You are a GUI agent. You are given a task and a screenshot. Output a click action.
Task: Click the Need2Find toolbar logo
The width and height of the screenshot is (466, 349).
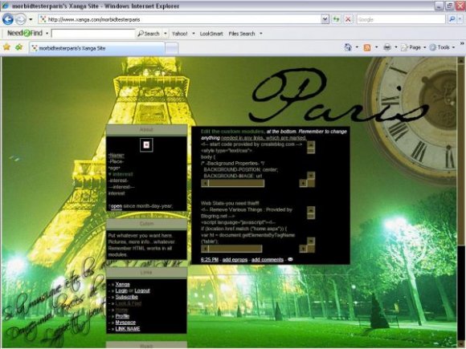point(25,33)
